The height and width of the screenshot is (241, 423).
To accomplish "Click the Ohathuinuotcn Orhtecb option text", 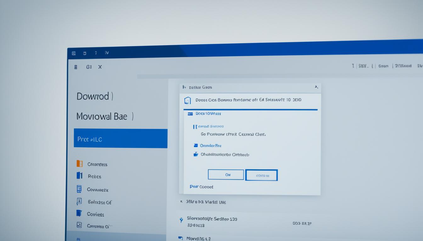I will point(225,154).
